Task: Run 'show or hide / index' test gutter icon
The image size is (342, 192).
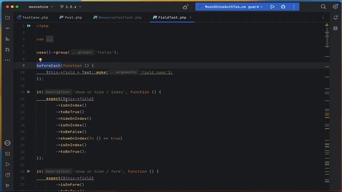Action: point(28,92)
